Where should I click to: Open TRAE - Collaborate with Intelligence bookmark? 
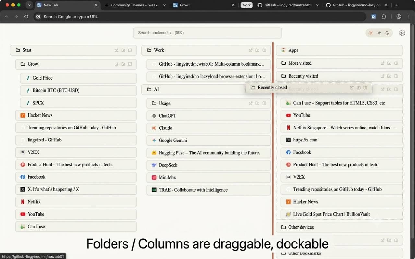pyautogui.click(x=208, y=190)
